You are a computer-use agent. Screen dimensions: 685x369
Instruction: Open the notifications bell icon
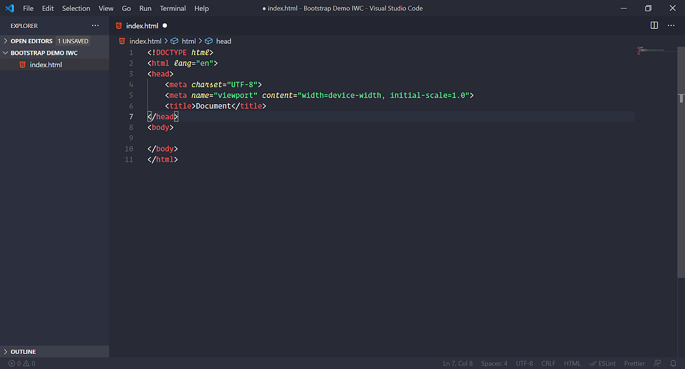click(674, 363)
